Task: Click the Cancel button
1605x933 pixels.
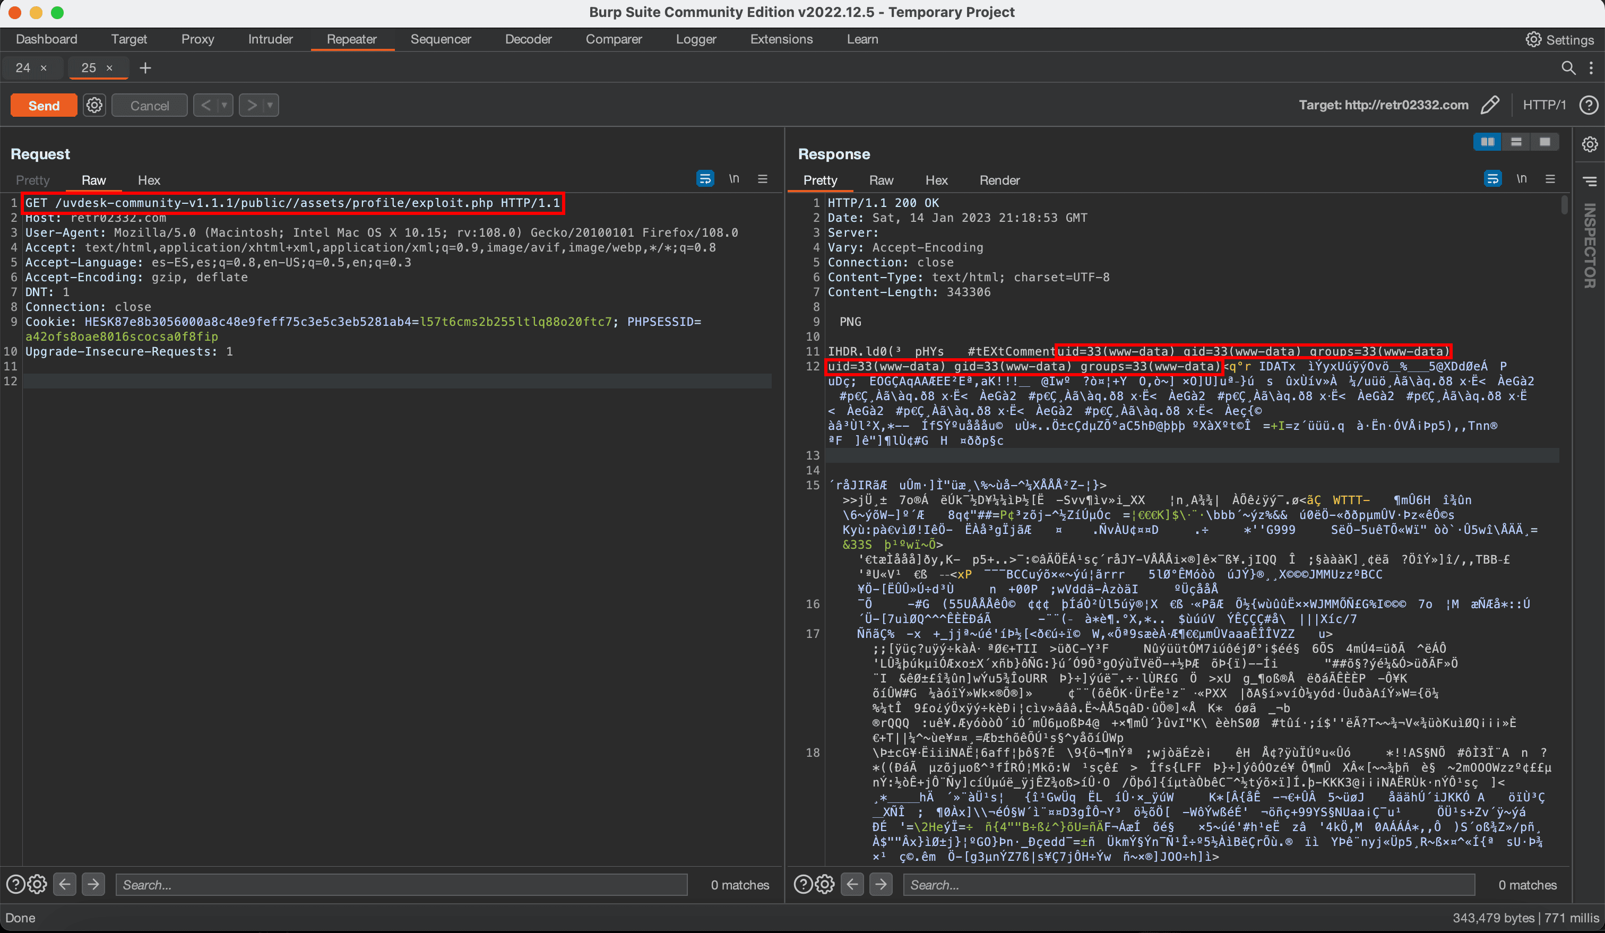Action: [x=150, y=106]
